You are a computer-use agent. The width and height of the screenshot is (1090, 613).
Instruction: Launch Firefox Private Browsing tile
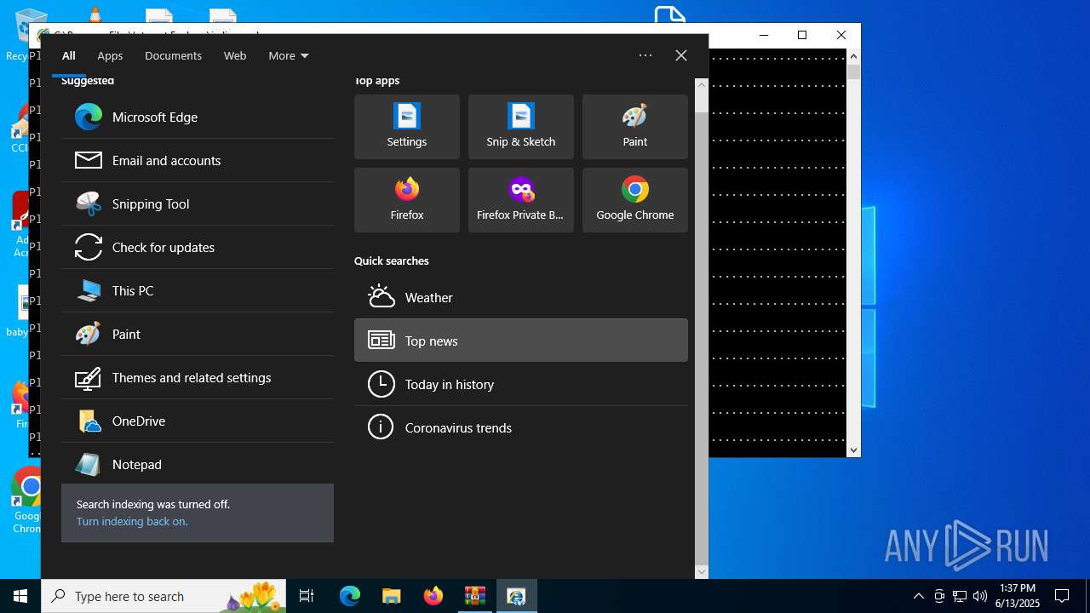coord(521,200)
